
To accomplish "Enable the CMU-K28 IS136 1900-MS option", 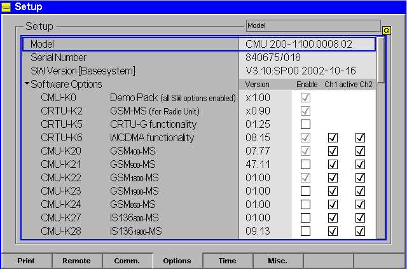I will pos(305,231).
